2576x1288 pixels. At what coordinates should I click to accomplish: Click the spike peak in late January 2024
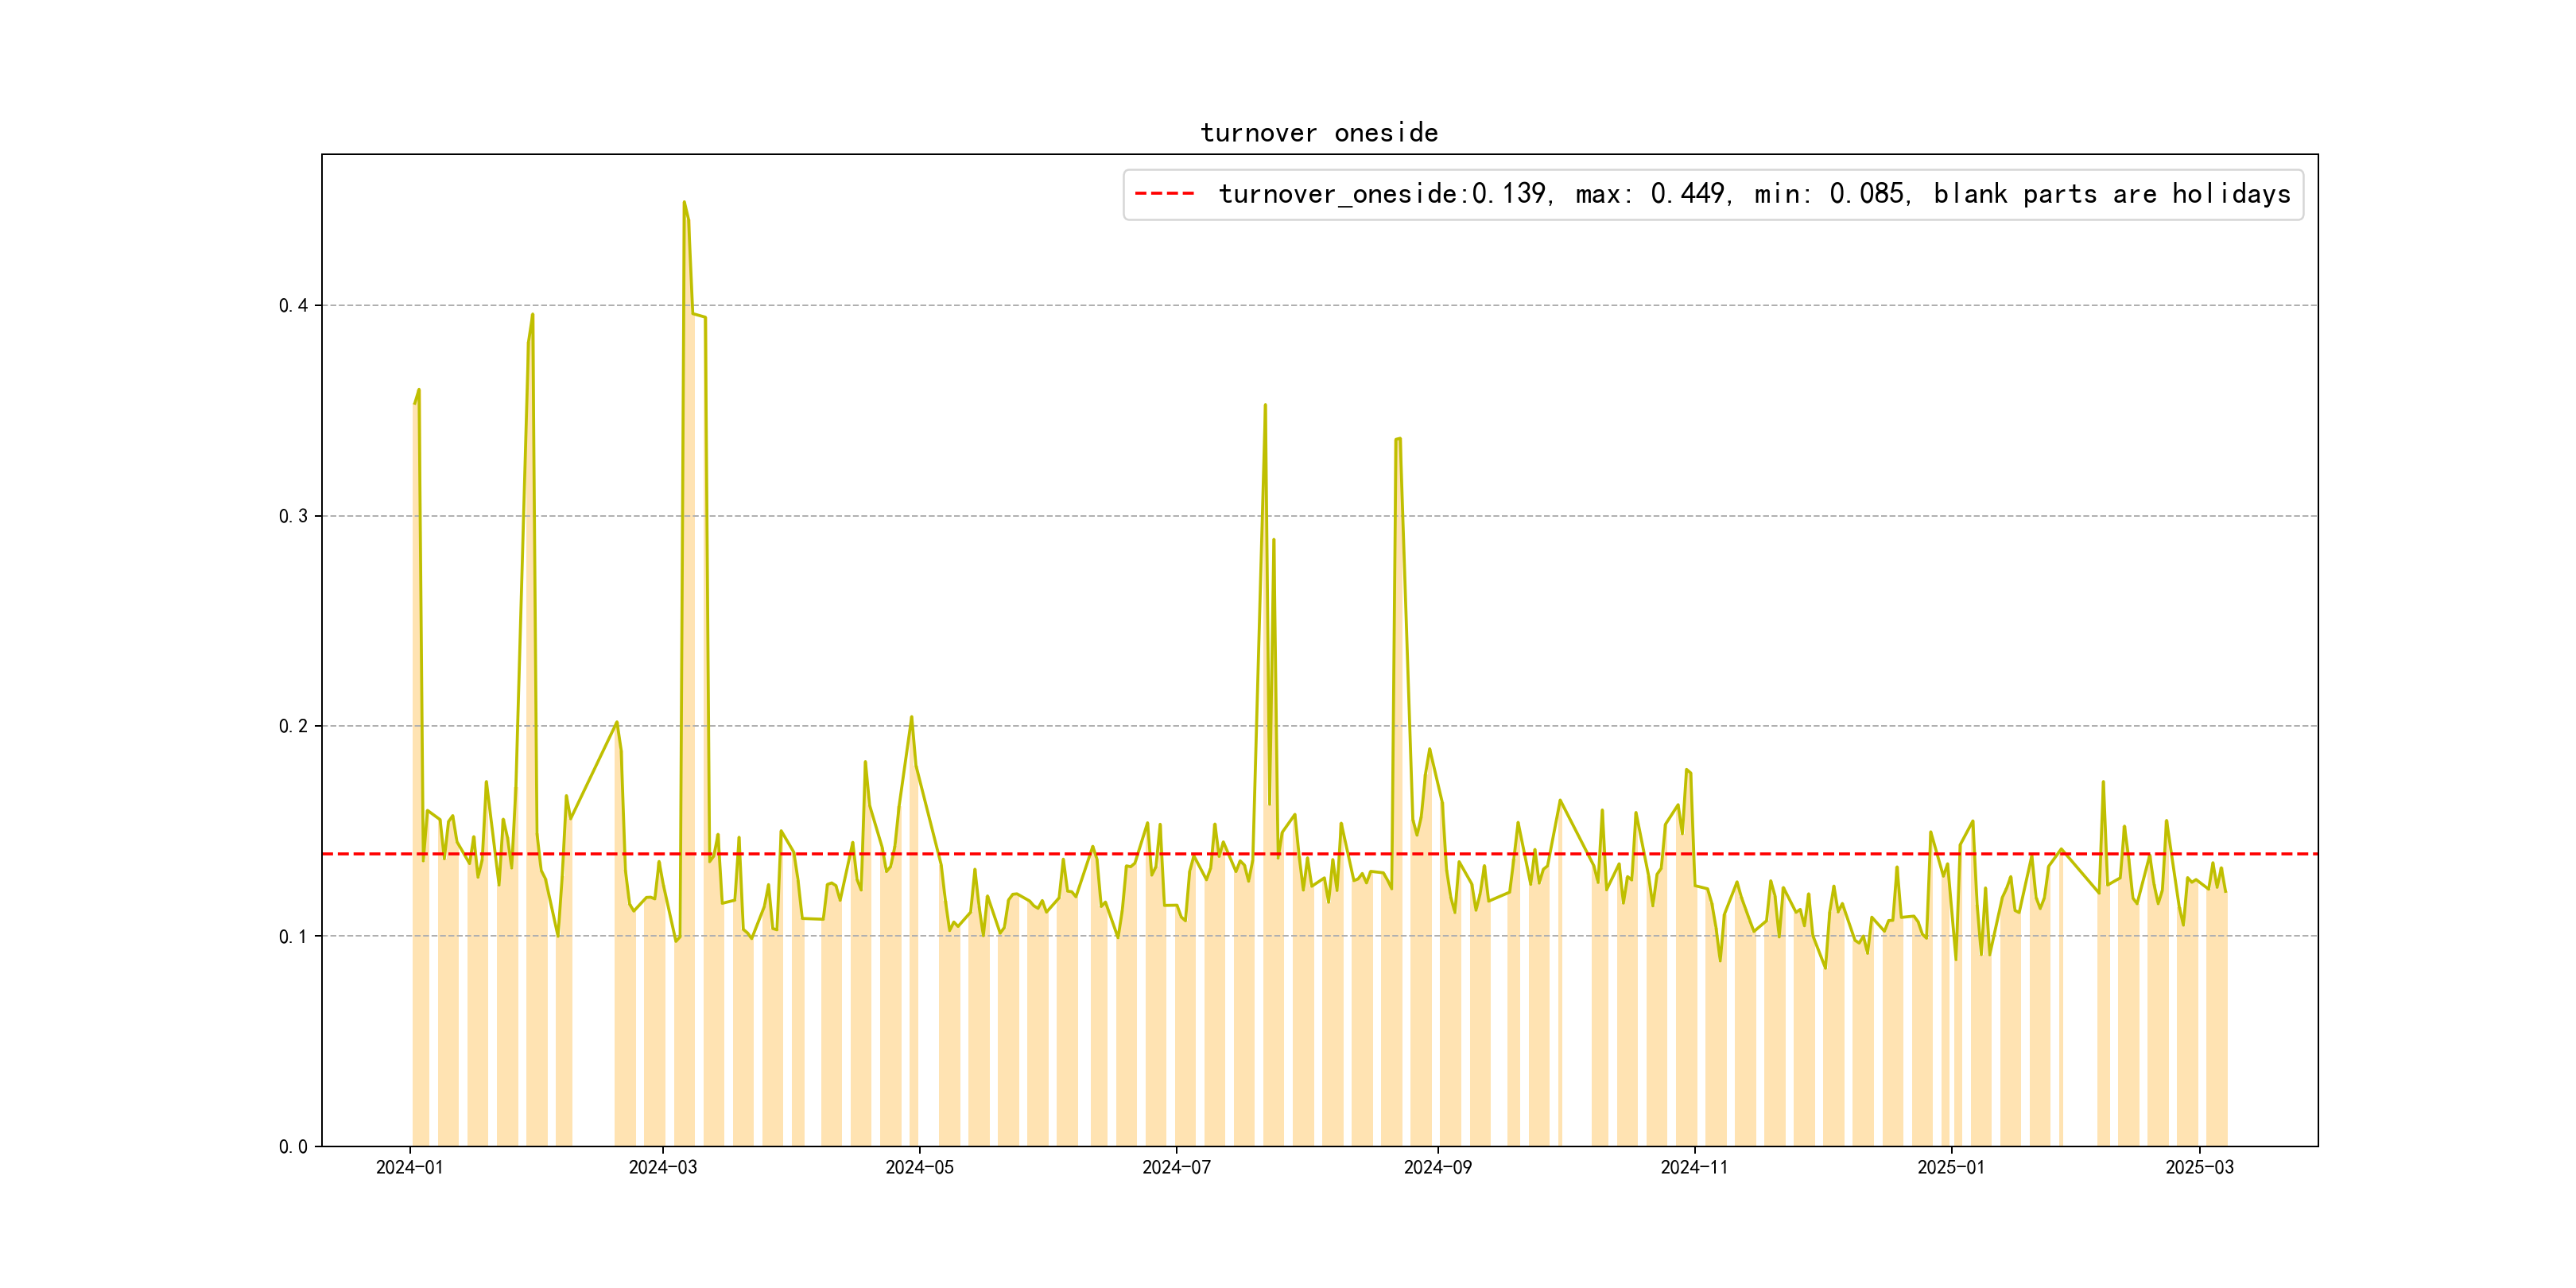click(532, 316)
